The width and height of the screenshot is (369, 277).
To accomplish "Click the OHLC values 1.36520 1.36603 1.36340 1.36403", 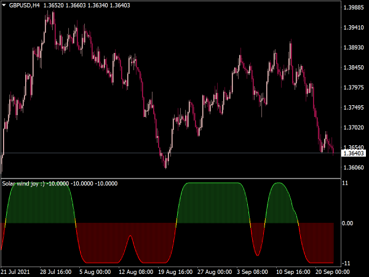I will pyautogui.click(x=87, y=5).
